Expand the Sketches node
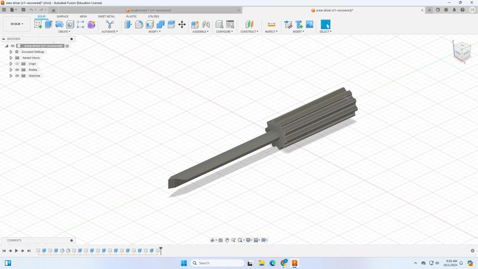Viewport: 478px width, 269px height. pyautogui.click(x=11, y=76)
